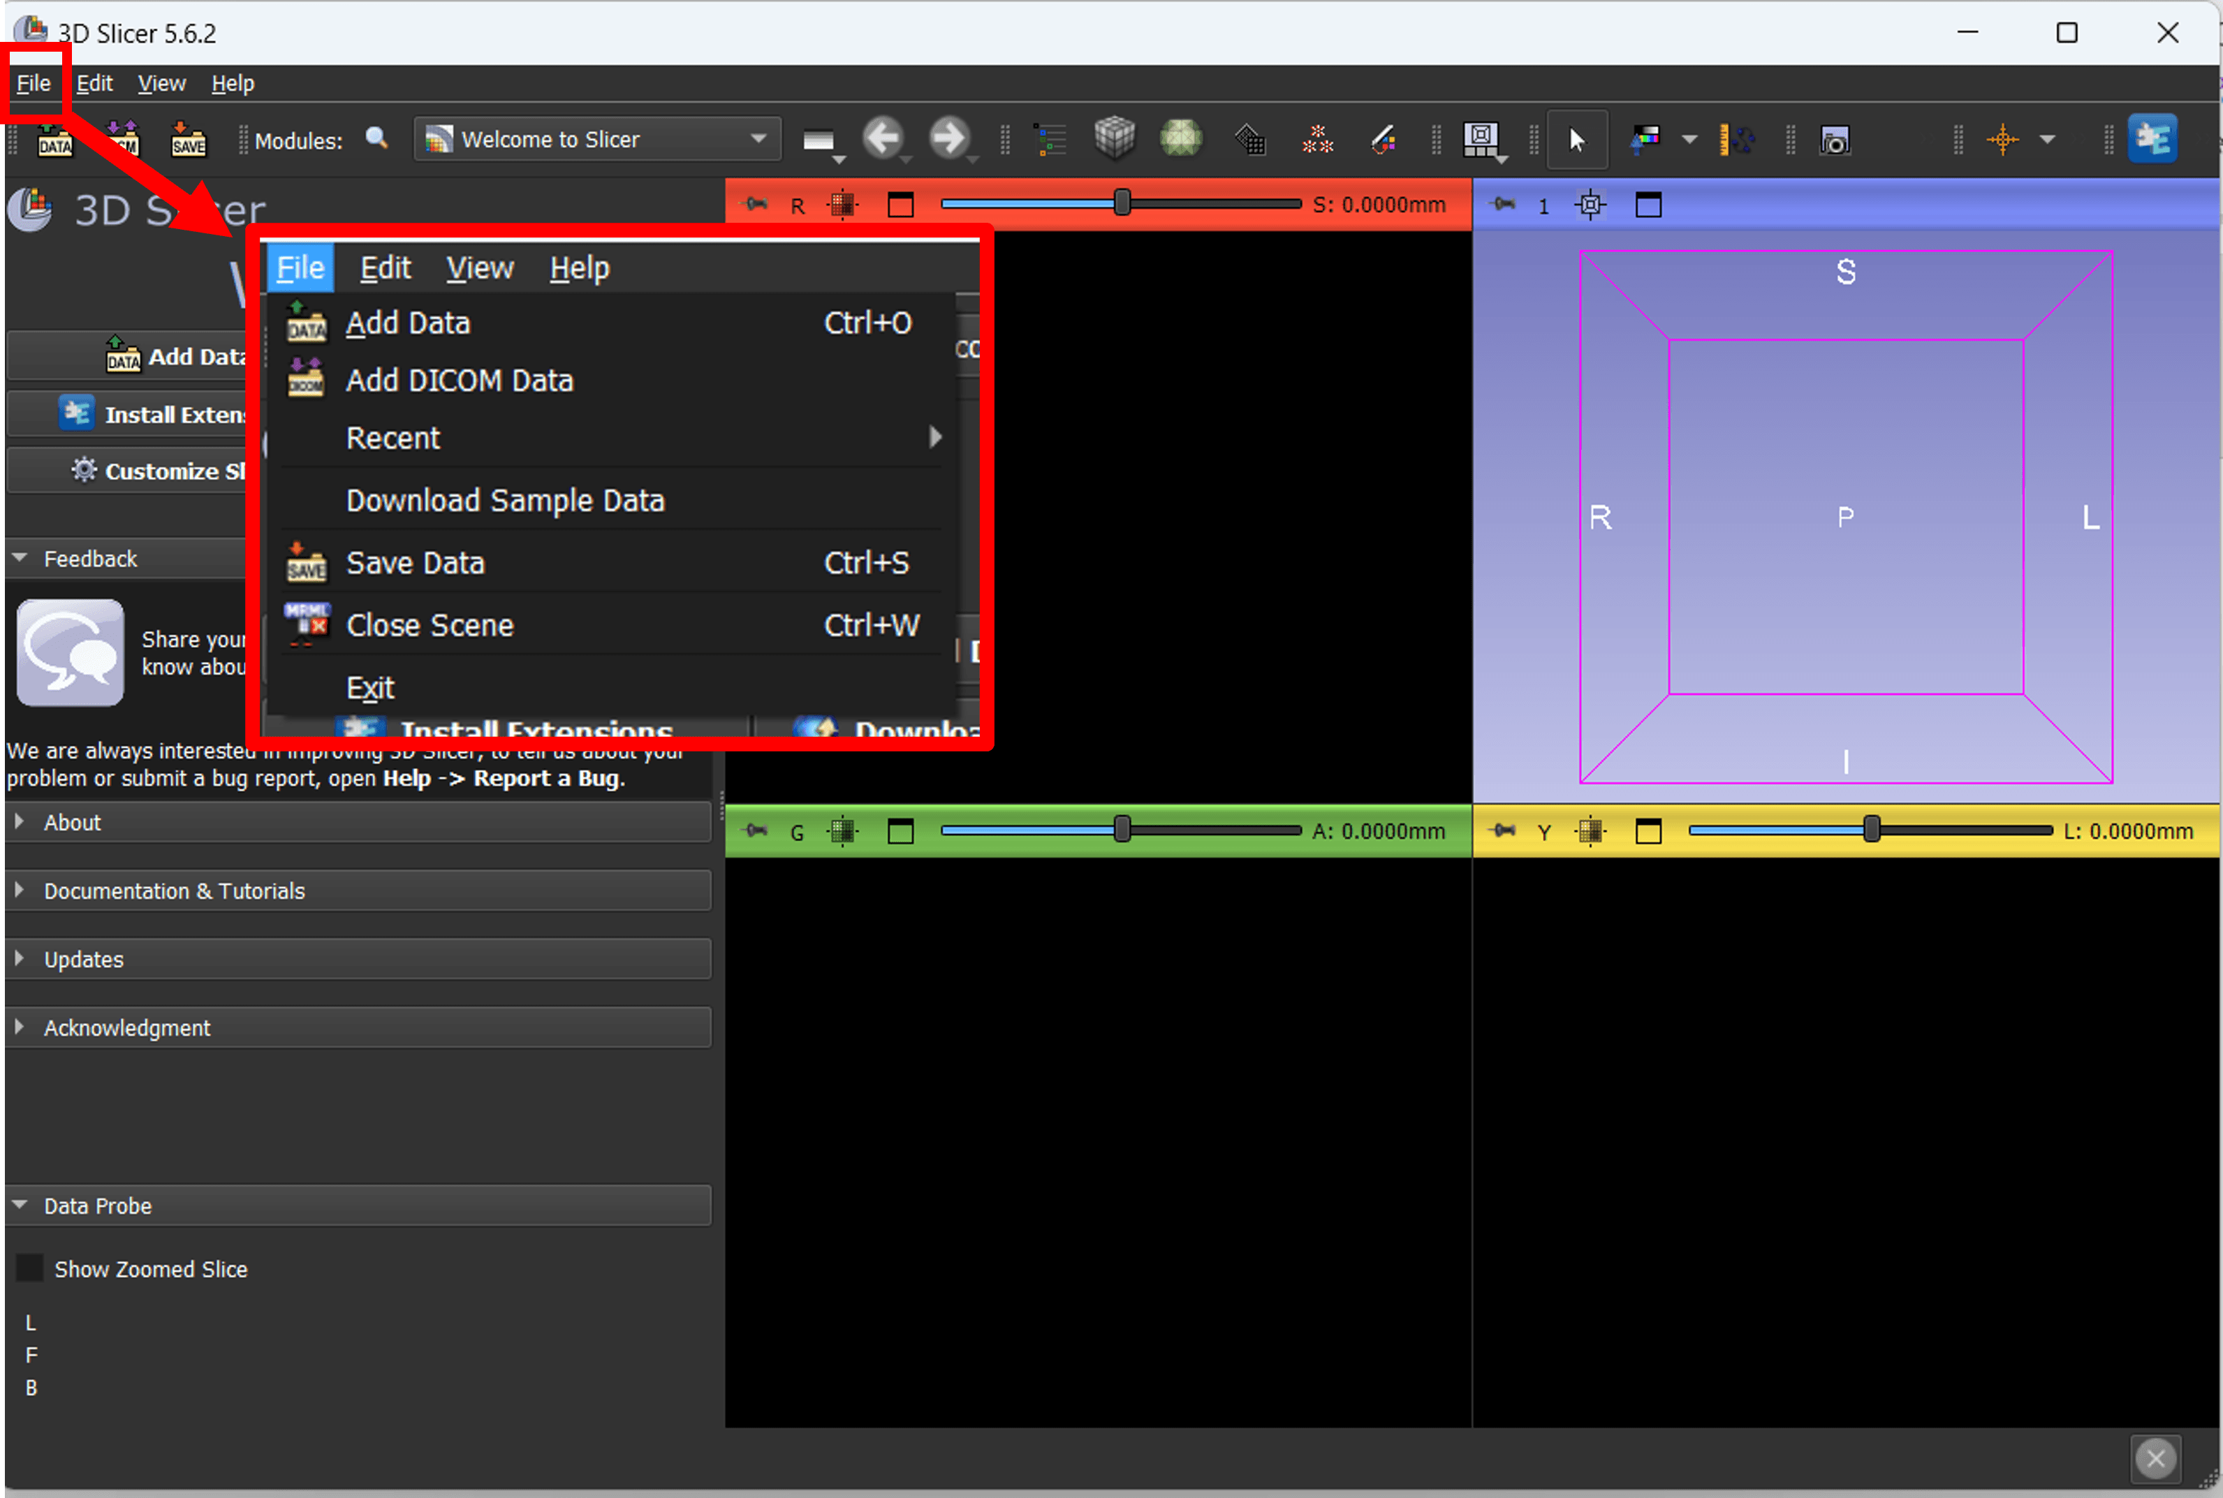This screenshot has width=2223, height=1498.
Task: Open the module finder magnifying glass
Action: click(377, 138)
